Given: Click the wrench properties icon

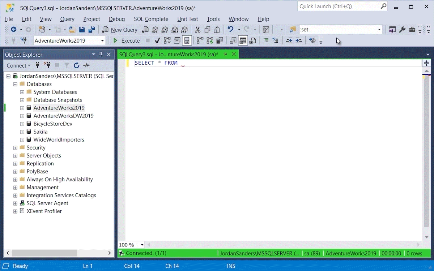Looking at the screenshot, I should pyautogui.click(x=402, y=30).
